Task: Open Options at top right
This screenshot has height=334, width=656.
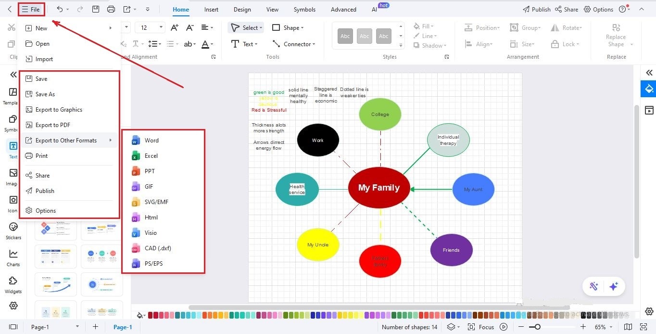Action: (x=598, y=9)
